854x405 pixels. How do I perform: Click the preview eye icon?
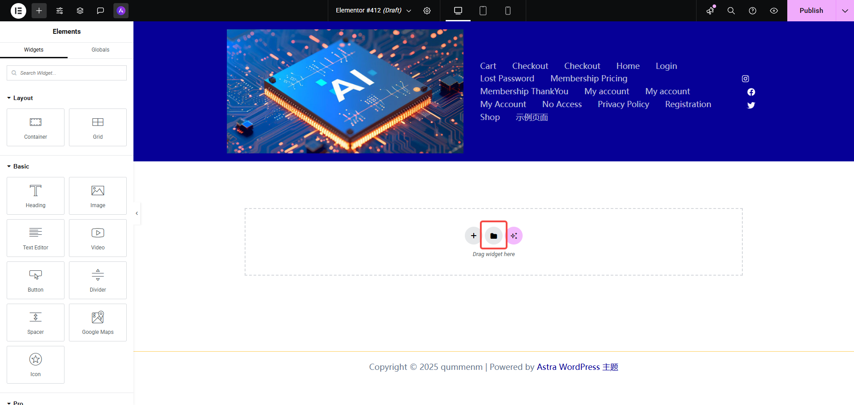pos(774,11)
